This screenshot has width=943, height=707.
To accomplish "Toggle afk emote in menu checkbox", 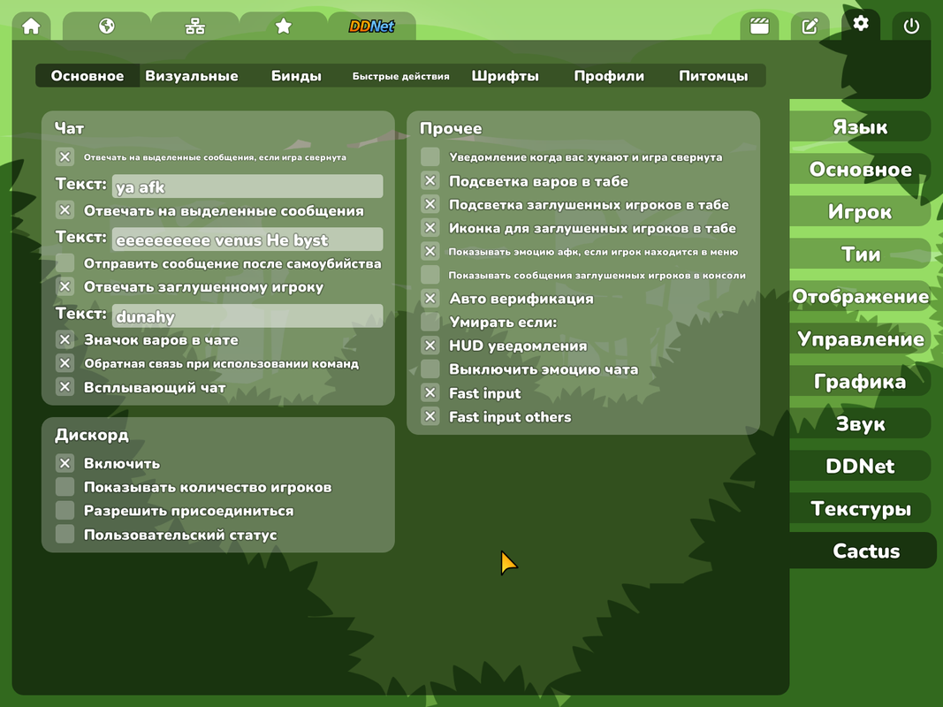I will click(430, 251).
